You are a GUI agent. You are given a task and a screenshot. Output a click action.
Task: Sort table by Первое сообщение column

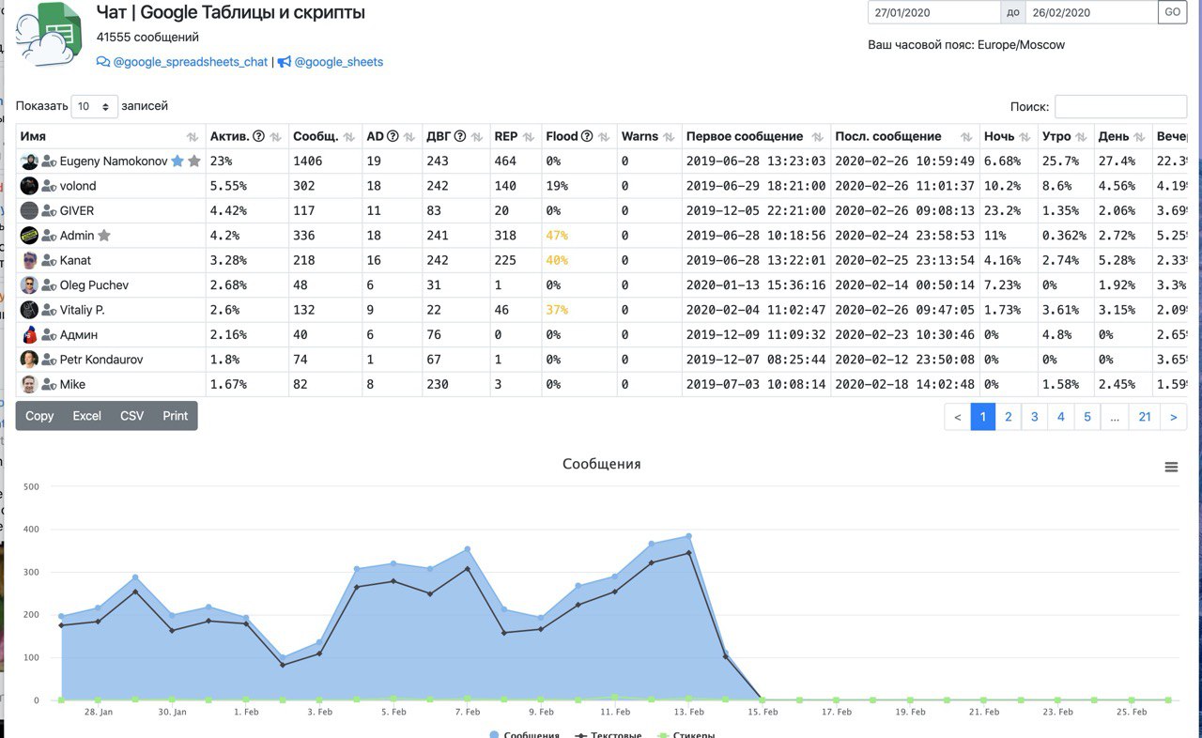click(x=756, y=136)
